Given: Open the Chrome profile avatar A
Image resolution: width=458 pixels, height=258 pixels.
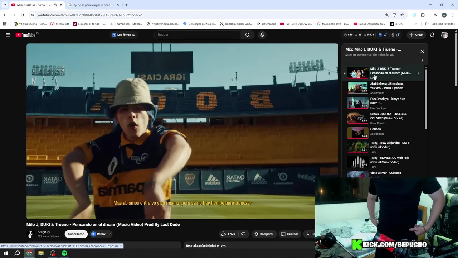Looking at the screenshot, I should click(x=444, y=15).
